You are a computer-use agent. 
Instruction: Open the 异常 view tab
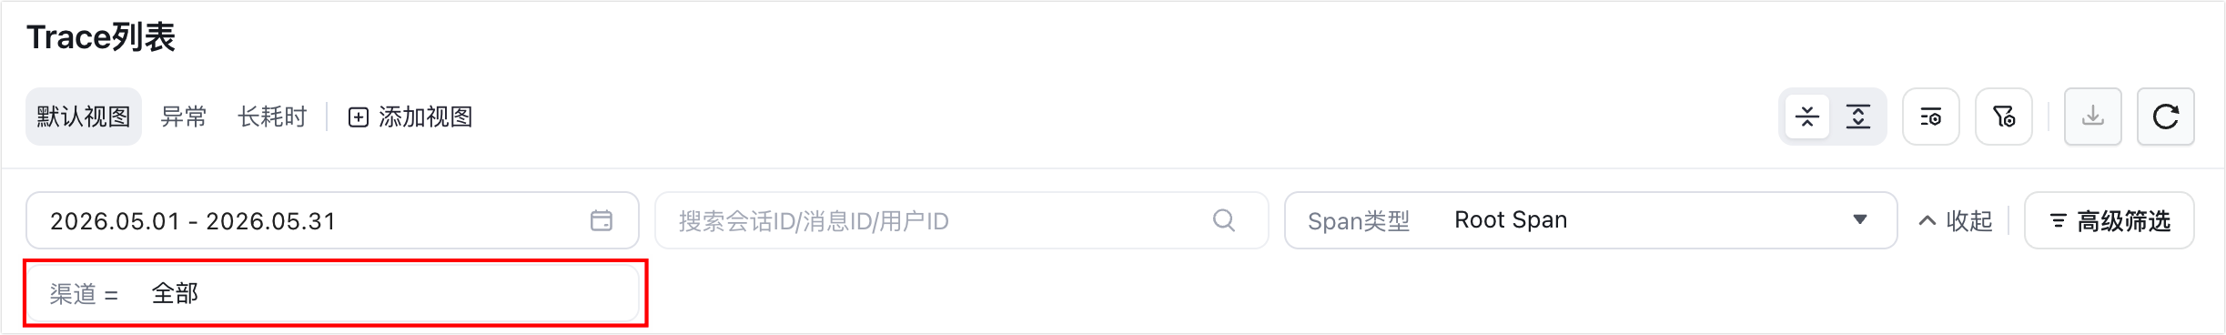point(184,117)
